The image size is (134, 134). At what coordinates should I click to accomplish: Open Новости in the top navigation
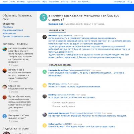point(65,2)
